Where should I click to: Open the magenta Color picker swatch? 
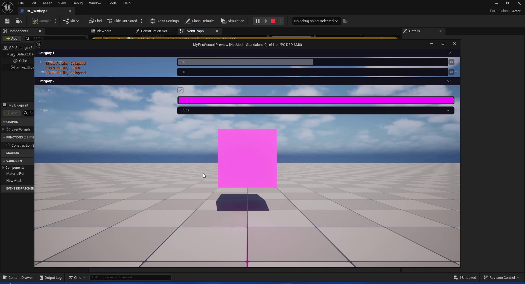pyautogui.click(x=316, y=100)
